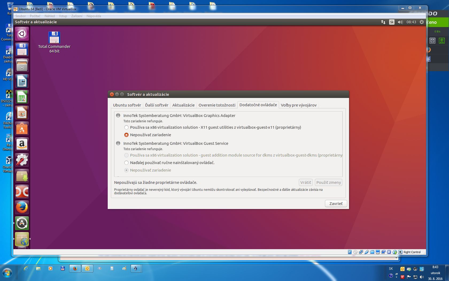Viewport: 449px width, 281px height.
Task: Click the 08:43 clock in Ubuntu panel
Action: click(x=411, y=22)
